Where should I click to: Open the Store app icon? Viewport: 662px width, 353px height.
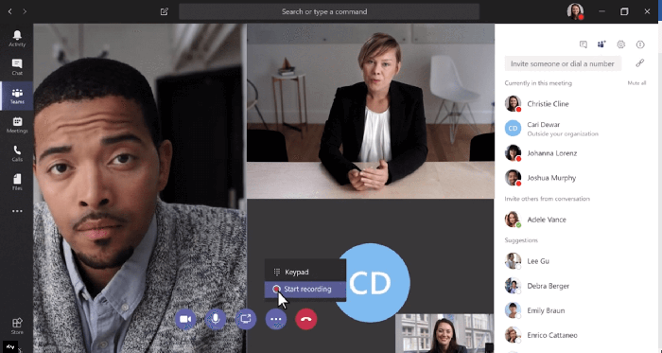pyautogui.click(x=17, y=326)
